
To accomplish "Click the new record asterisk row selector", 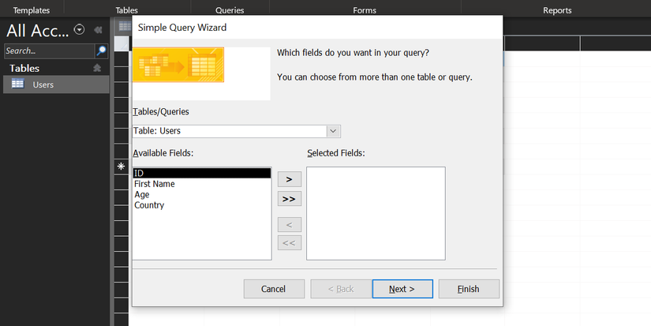I will 121,167.
